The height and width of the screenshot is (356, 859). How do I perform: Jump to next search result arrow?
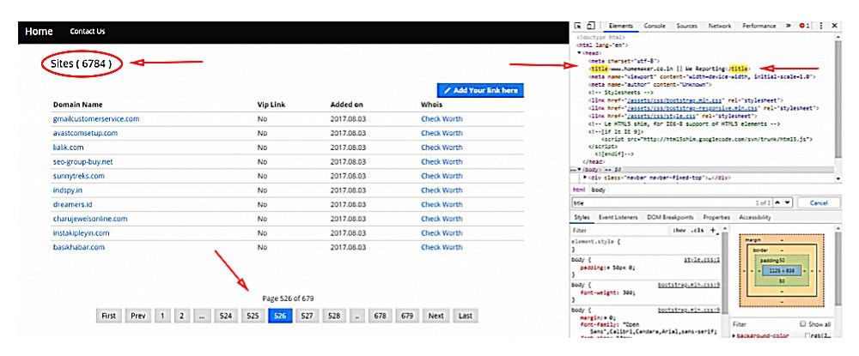click(788, 202)
